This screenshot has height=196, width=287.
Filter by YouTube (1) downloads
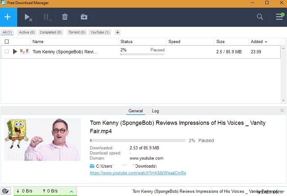(100, 32)
